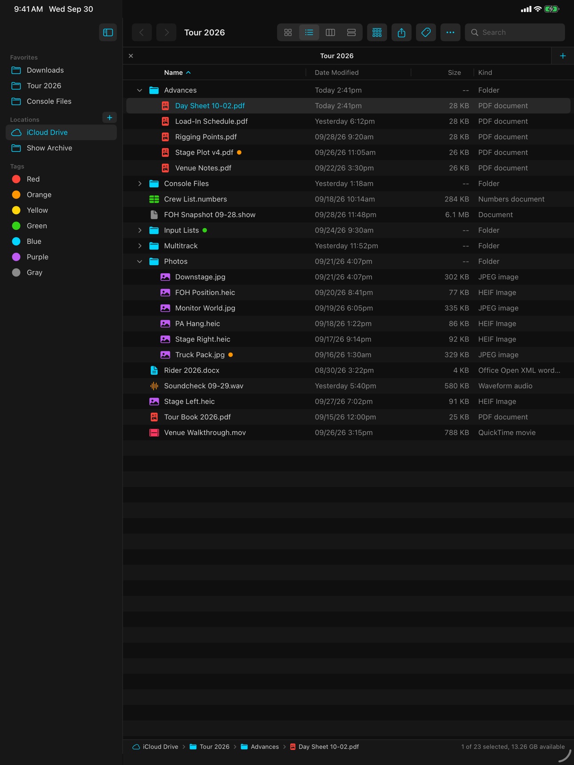
Task: Filter by the Green tag
Action: pos(61,226)
